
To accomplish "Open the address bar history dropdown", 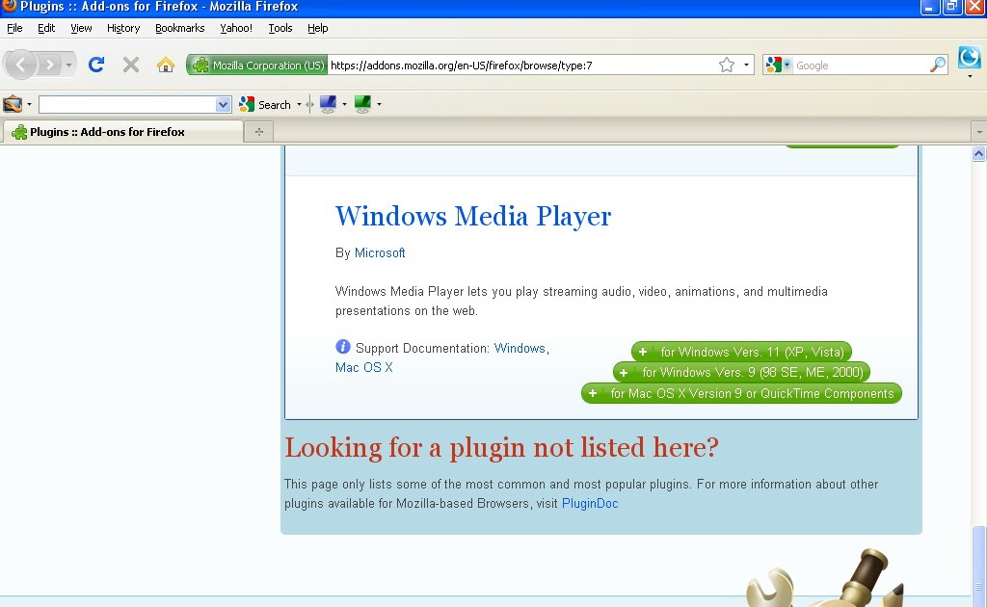I will (x=747, y=65).
